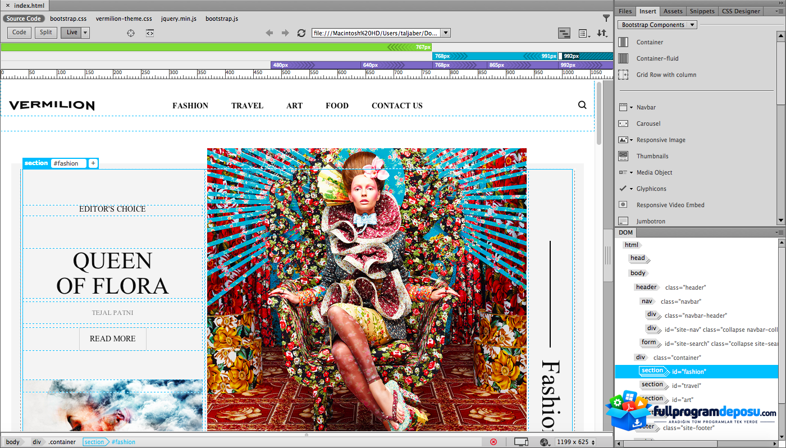Open the index.html document tab
The width and height of the screenshot is (786, 448).
click(x=26, y=6)
